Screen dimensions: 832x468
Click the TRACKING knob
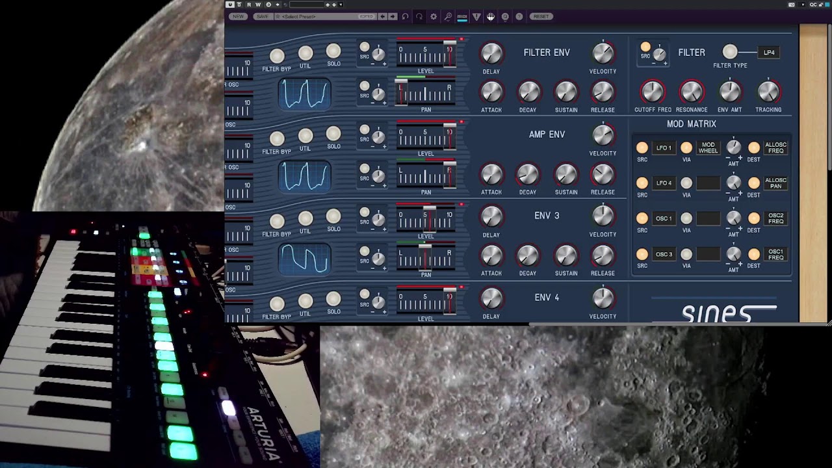click(768, 92)
